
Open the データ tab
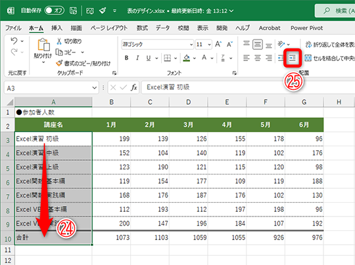tap(162, 28)
